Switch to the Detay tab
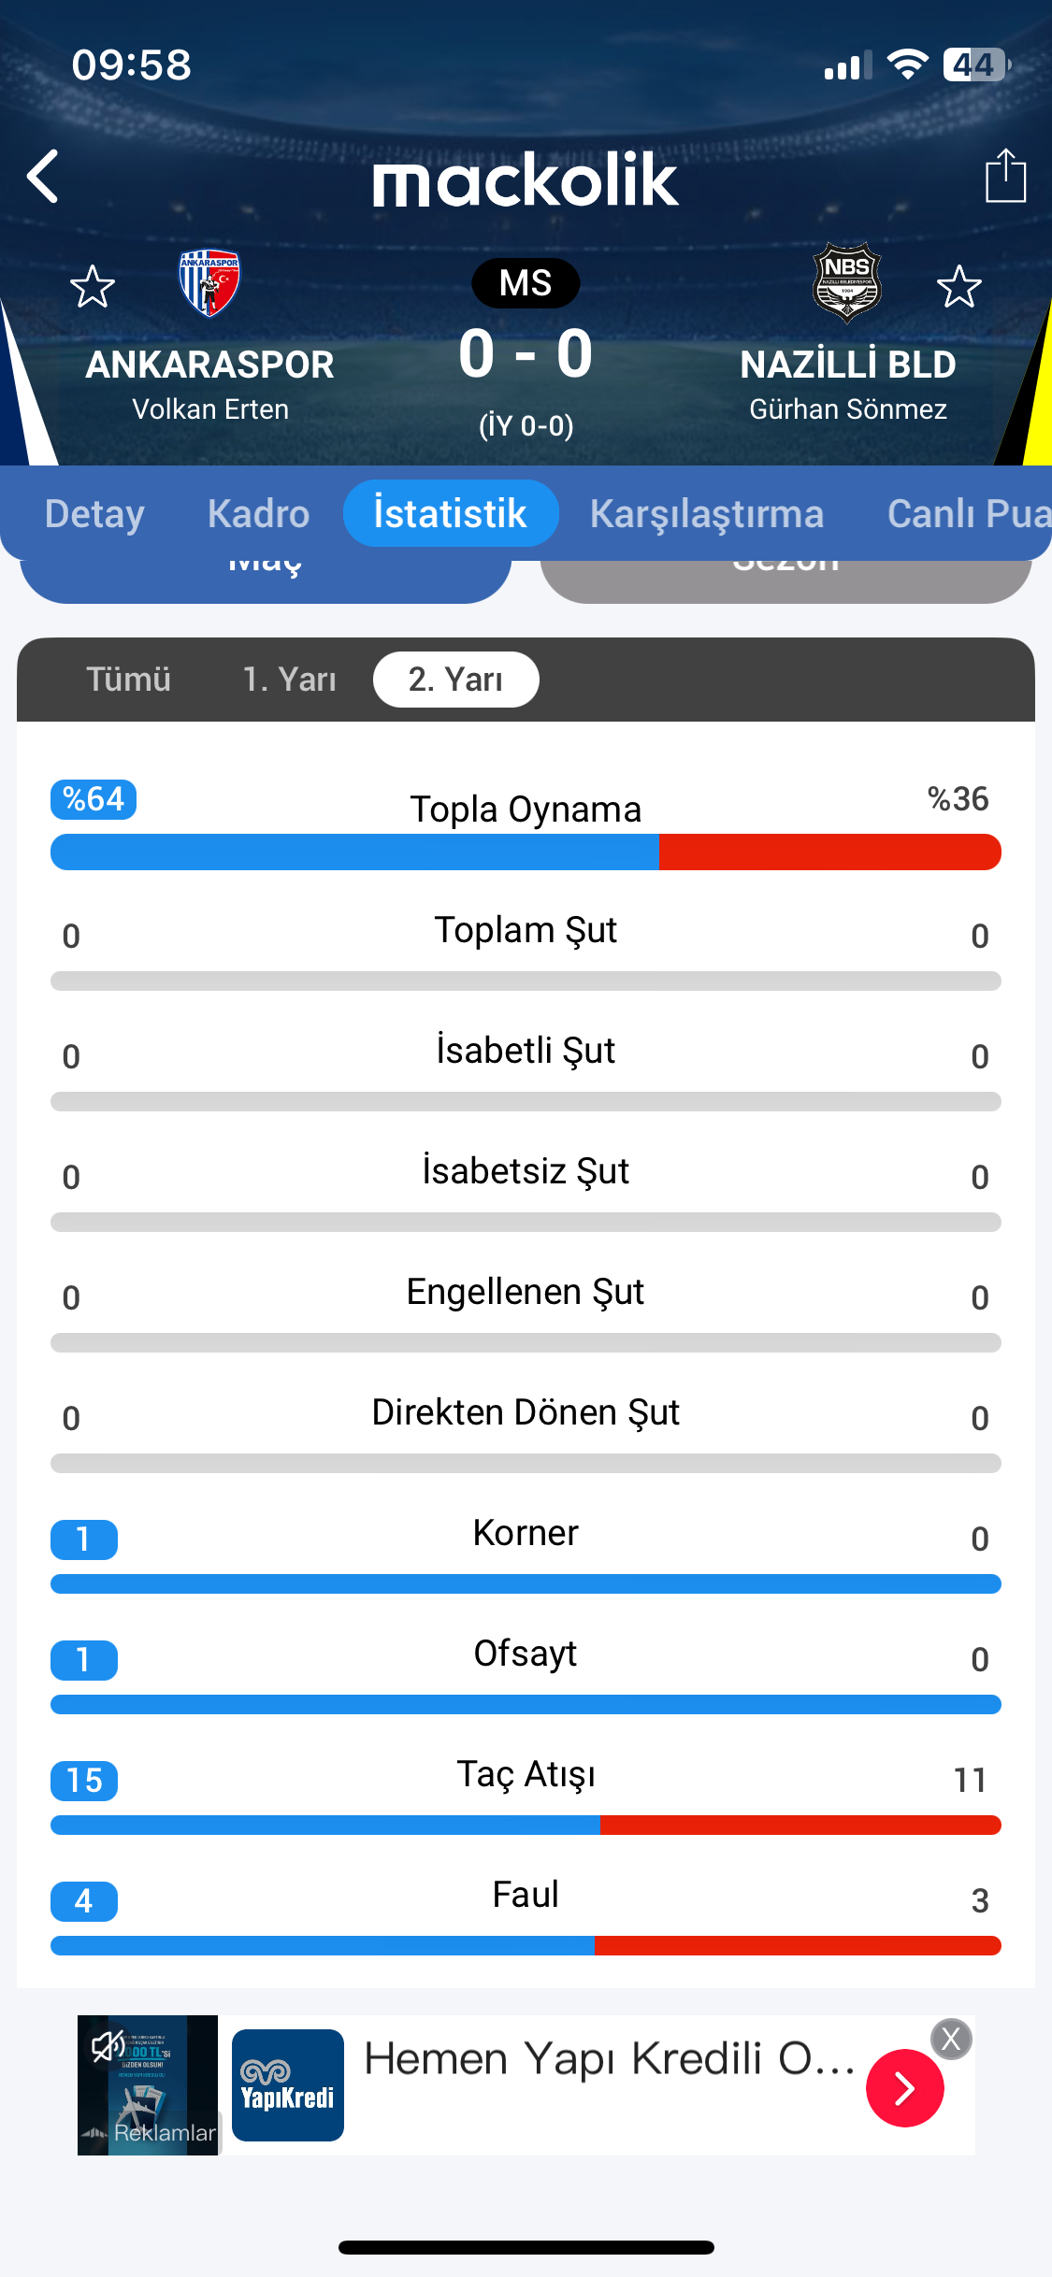This screenshot has width=1052, height=2277. (94, 514)
